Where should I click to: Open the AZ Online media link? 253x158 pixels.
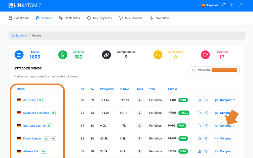[x=29, y=100]
